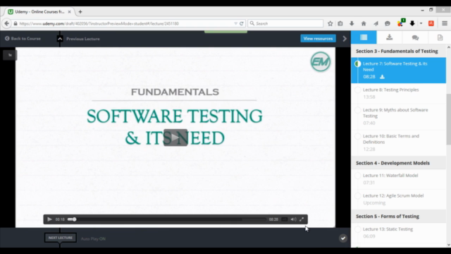Toggle Lecture 12 completion circle

pyautogui.click(x=357, y=196)
